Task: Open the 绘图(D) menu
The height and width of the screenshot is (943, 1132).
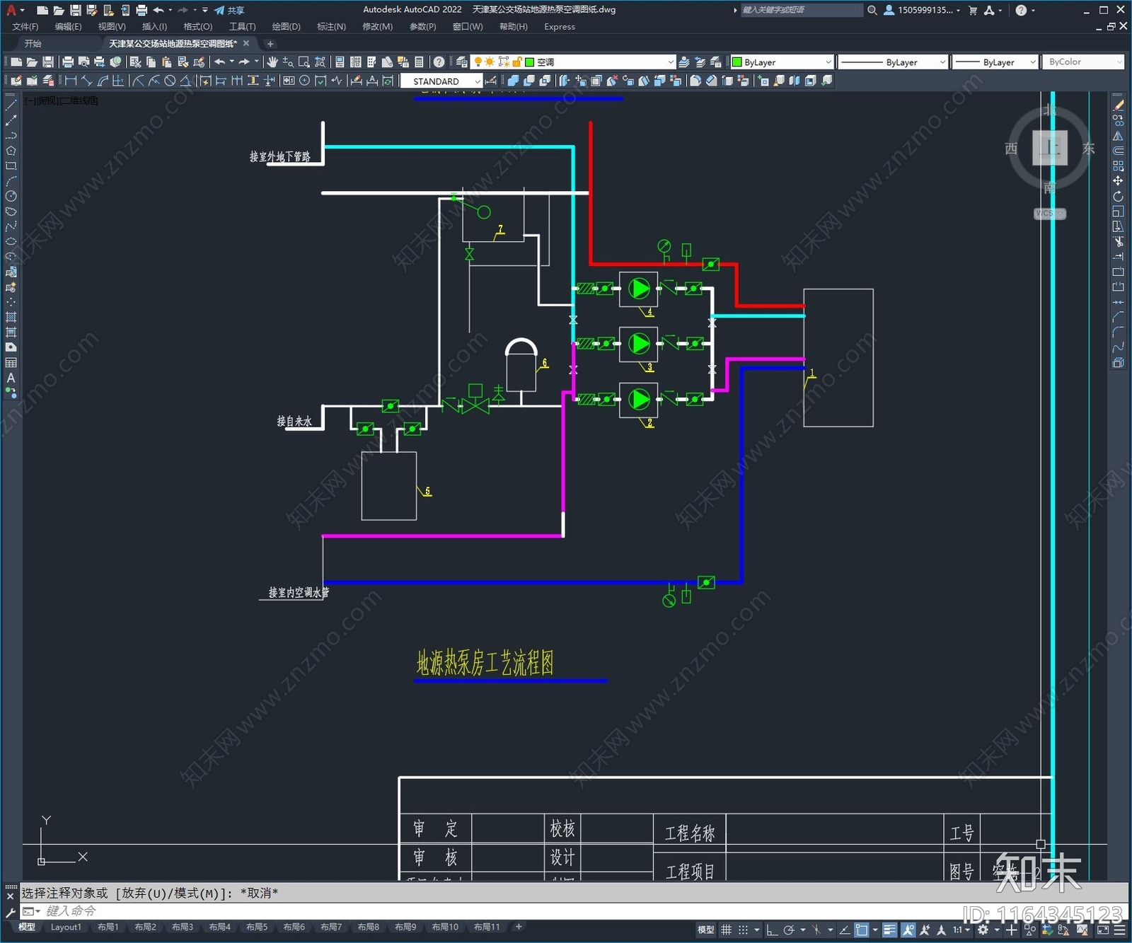Action: coord(286,27)
